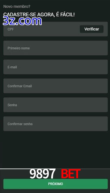The image size is (110, 193).
Task: Click the red BET logo text
Action: pyautogui.click(x=71, y=174)
